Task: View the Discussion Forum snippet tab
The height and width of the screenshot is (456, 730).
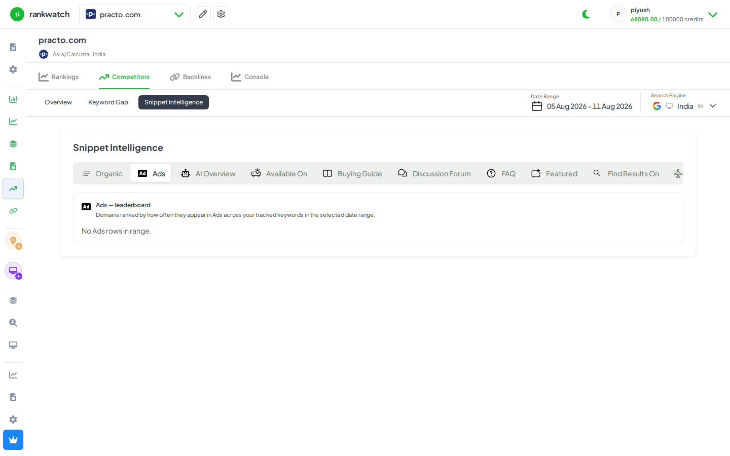Action: tap(434, 173)
